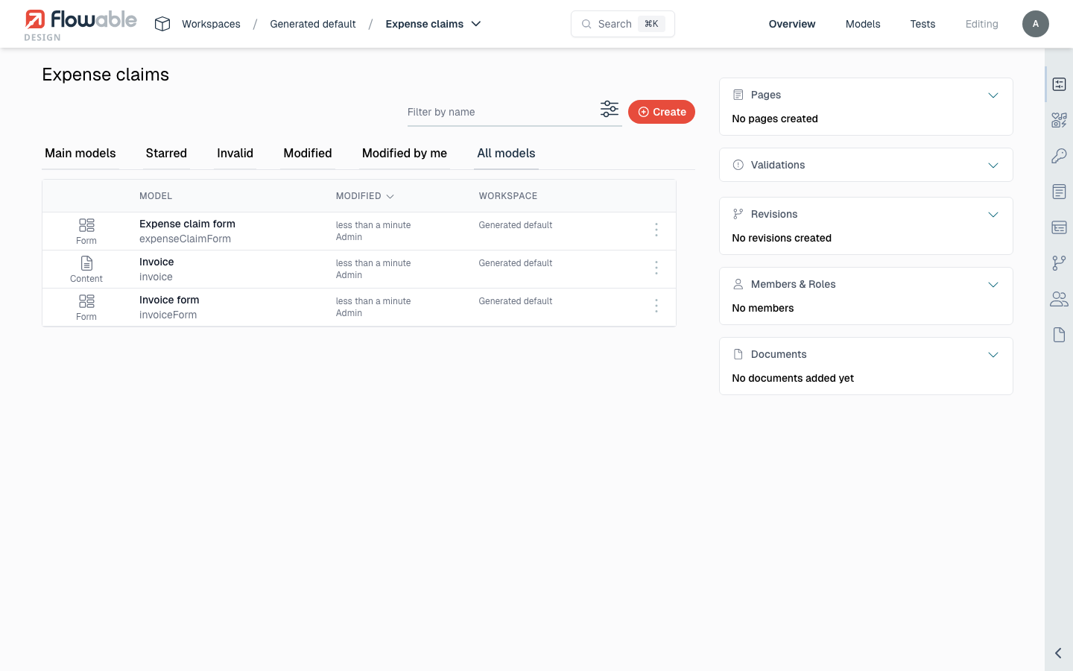Image resolution: width=1073 pixels, height=671 pixels.
Task: Click the Expense claims page heading
Action: [106, 75]
